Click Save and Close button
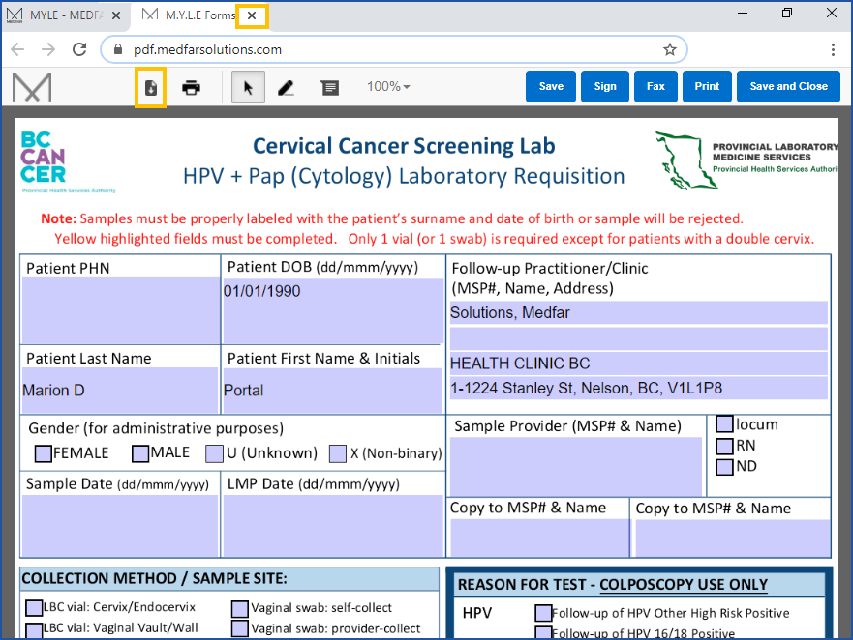 (x=788, y=86)
